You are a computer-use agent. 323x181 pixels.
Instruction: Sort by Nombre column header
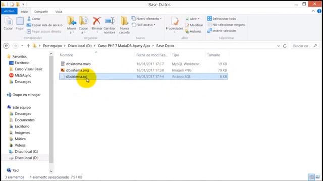[66, 55]
